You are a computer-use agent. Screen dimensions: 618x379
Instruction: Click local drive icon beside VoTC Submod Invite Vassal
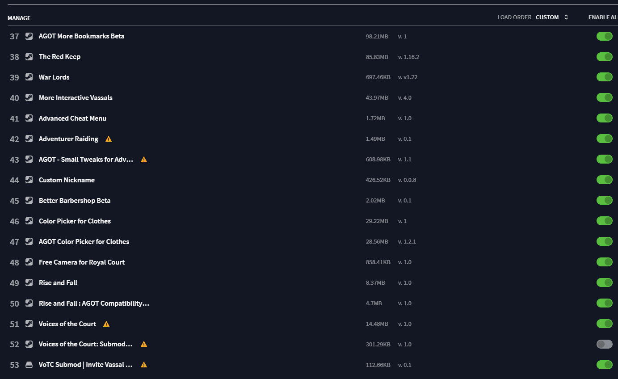tap(29, 365)
